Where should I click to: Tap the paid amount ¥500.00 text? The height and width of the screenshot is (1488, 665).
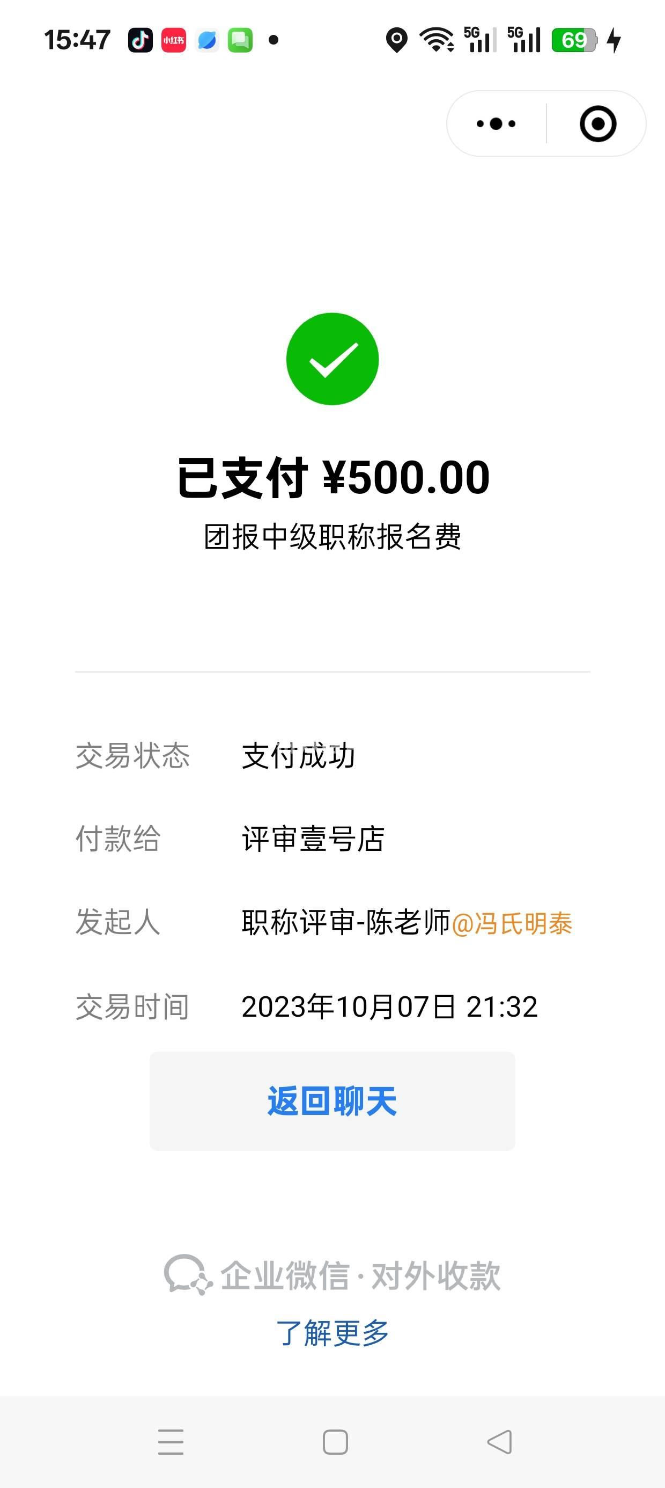[x=406, y=478]
